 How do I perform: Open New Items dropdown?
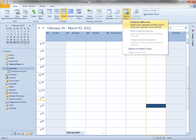coord(25,15)
